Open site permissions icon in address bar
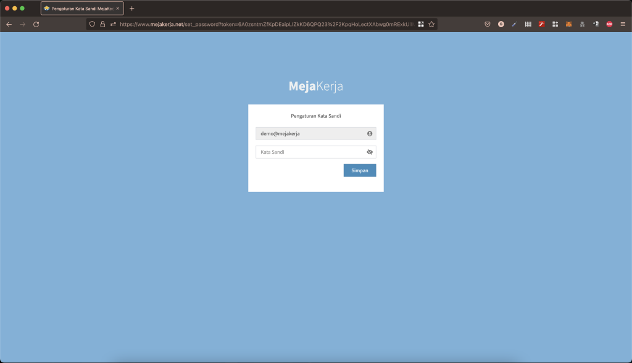Screen dimensions: 632x363 pyautogui.click(x=114, y=24)
